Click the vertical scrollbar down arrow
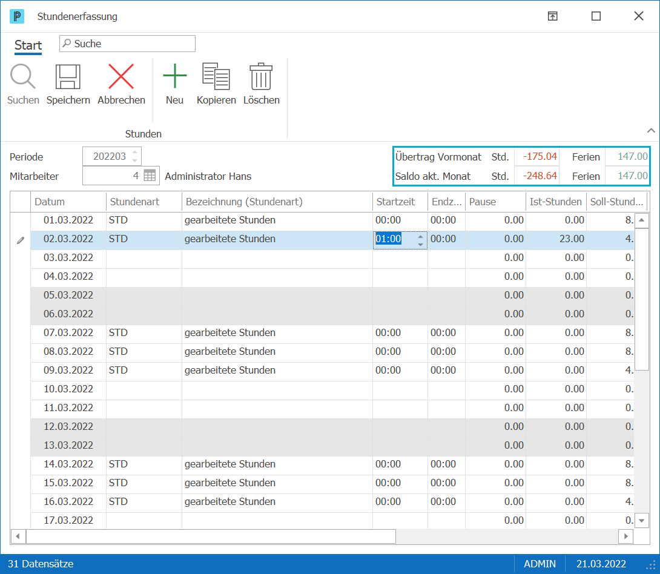This screenshot has width=660, height=574. point(641,521)
